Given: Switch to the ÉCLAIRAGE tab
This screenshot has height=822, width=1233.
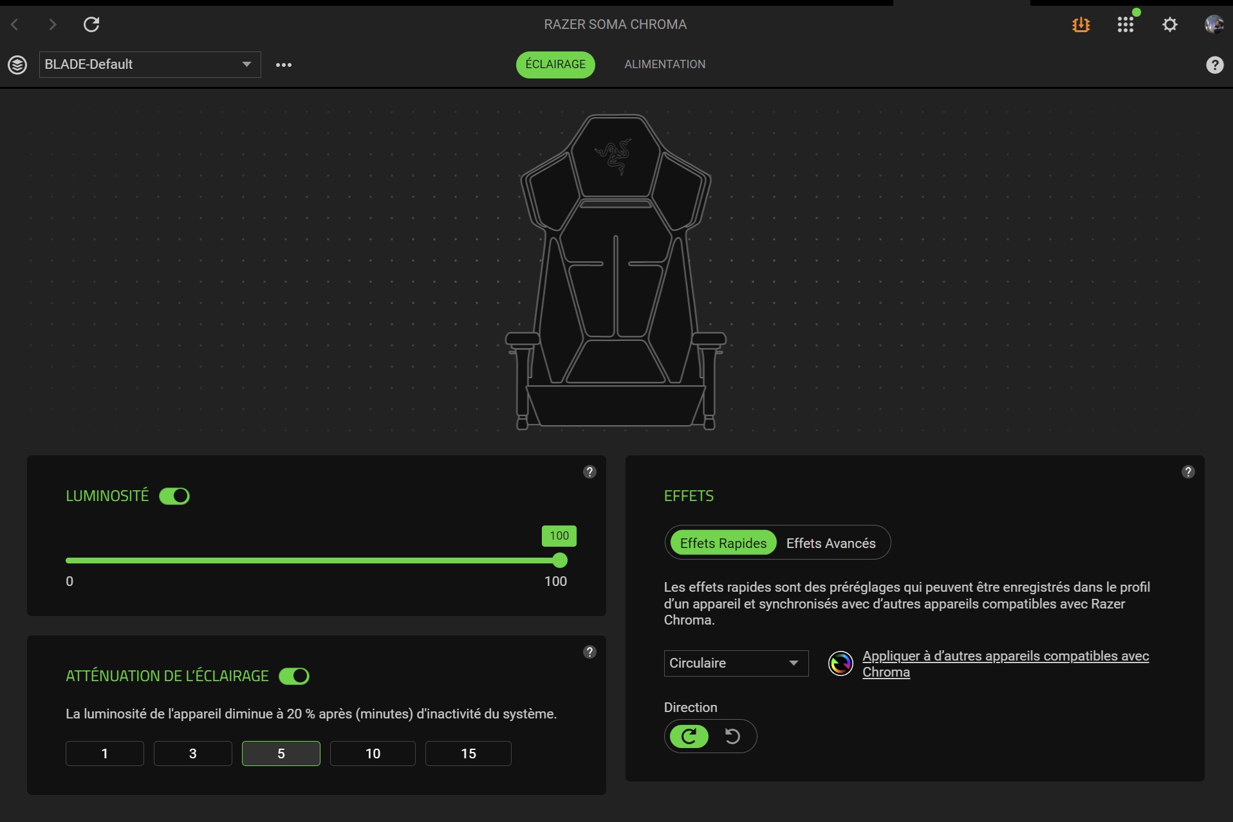Looking at the screenshot, I should tap(555, 64).
